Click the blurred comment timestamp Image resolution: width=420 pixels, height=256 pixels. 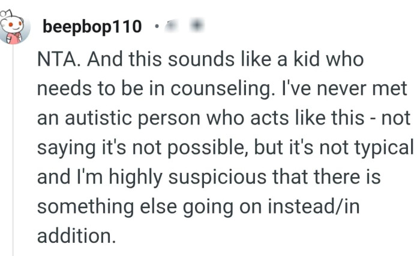point(172,26)
